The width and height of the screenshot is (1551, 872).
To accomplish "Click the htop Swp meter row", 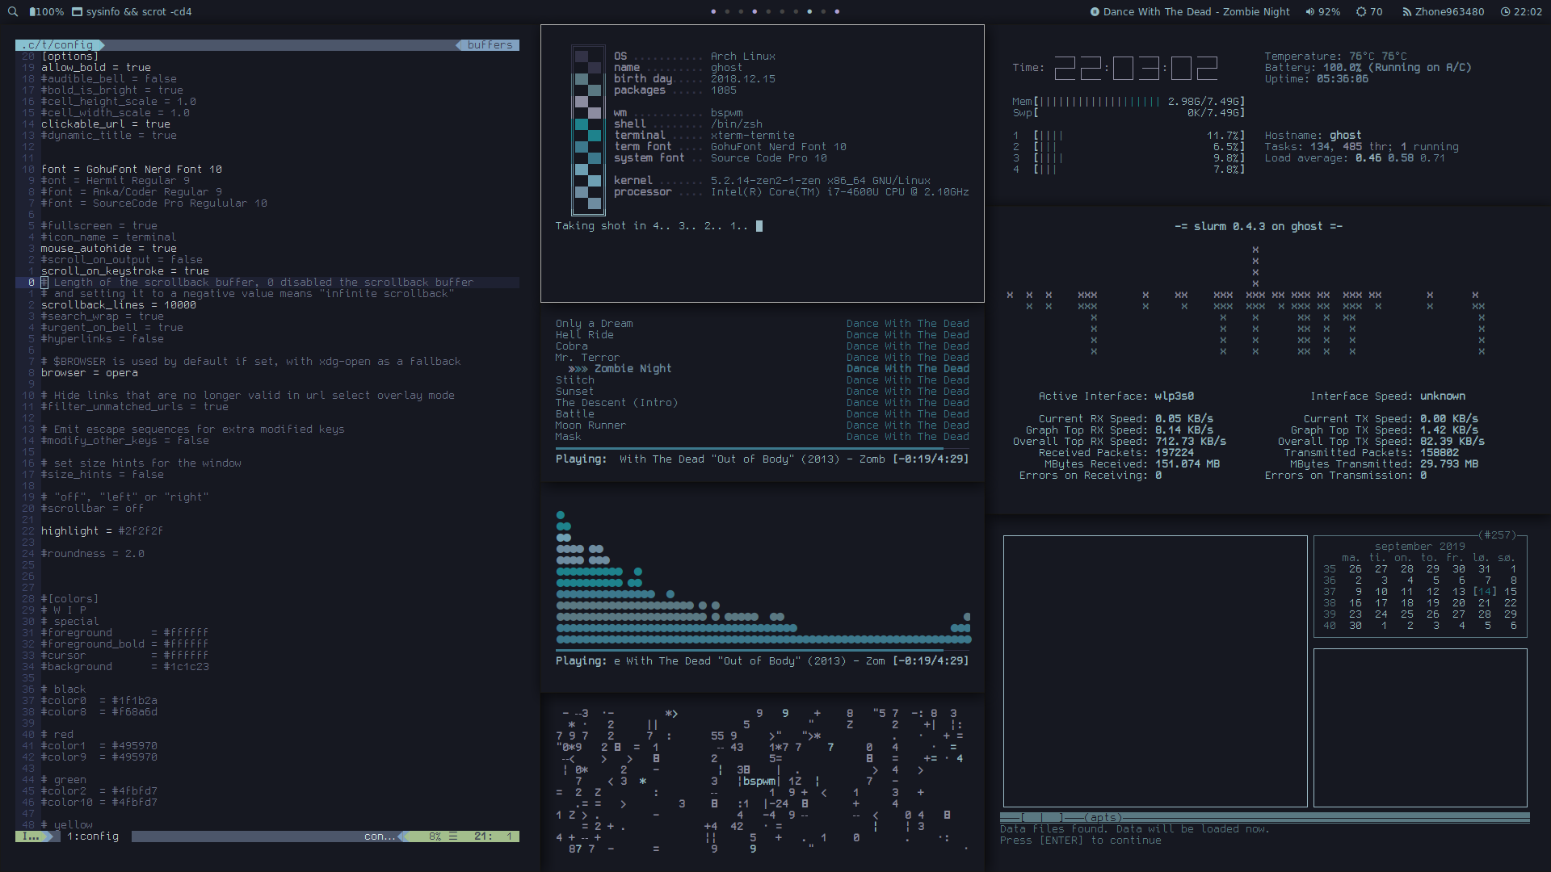I will tap(1129, 113).
